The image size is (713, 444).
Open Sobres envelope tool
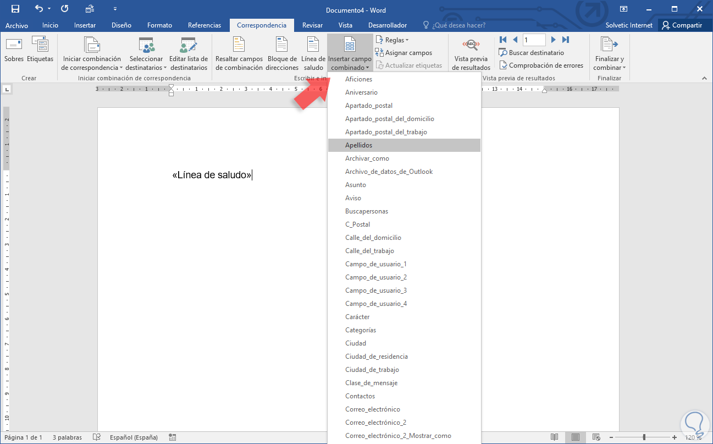pos(14,50)
